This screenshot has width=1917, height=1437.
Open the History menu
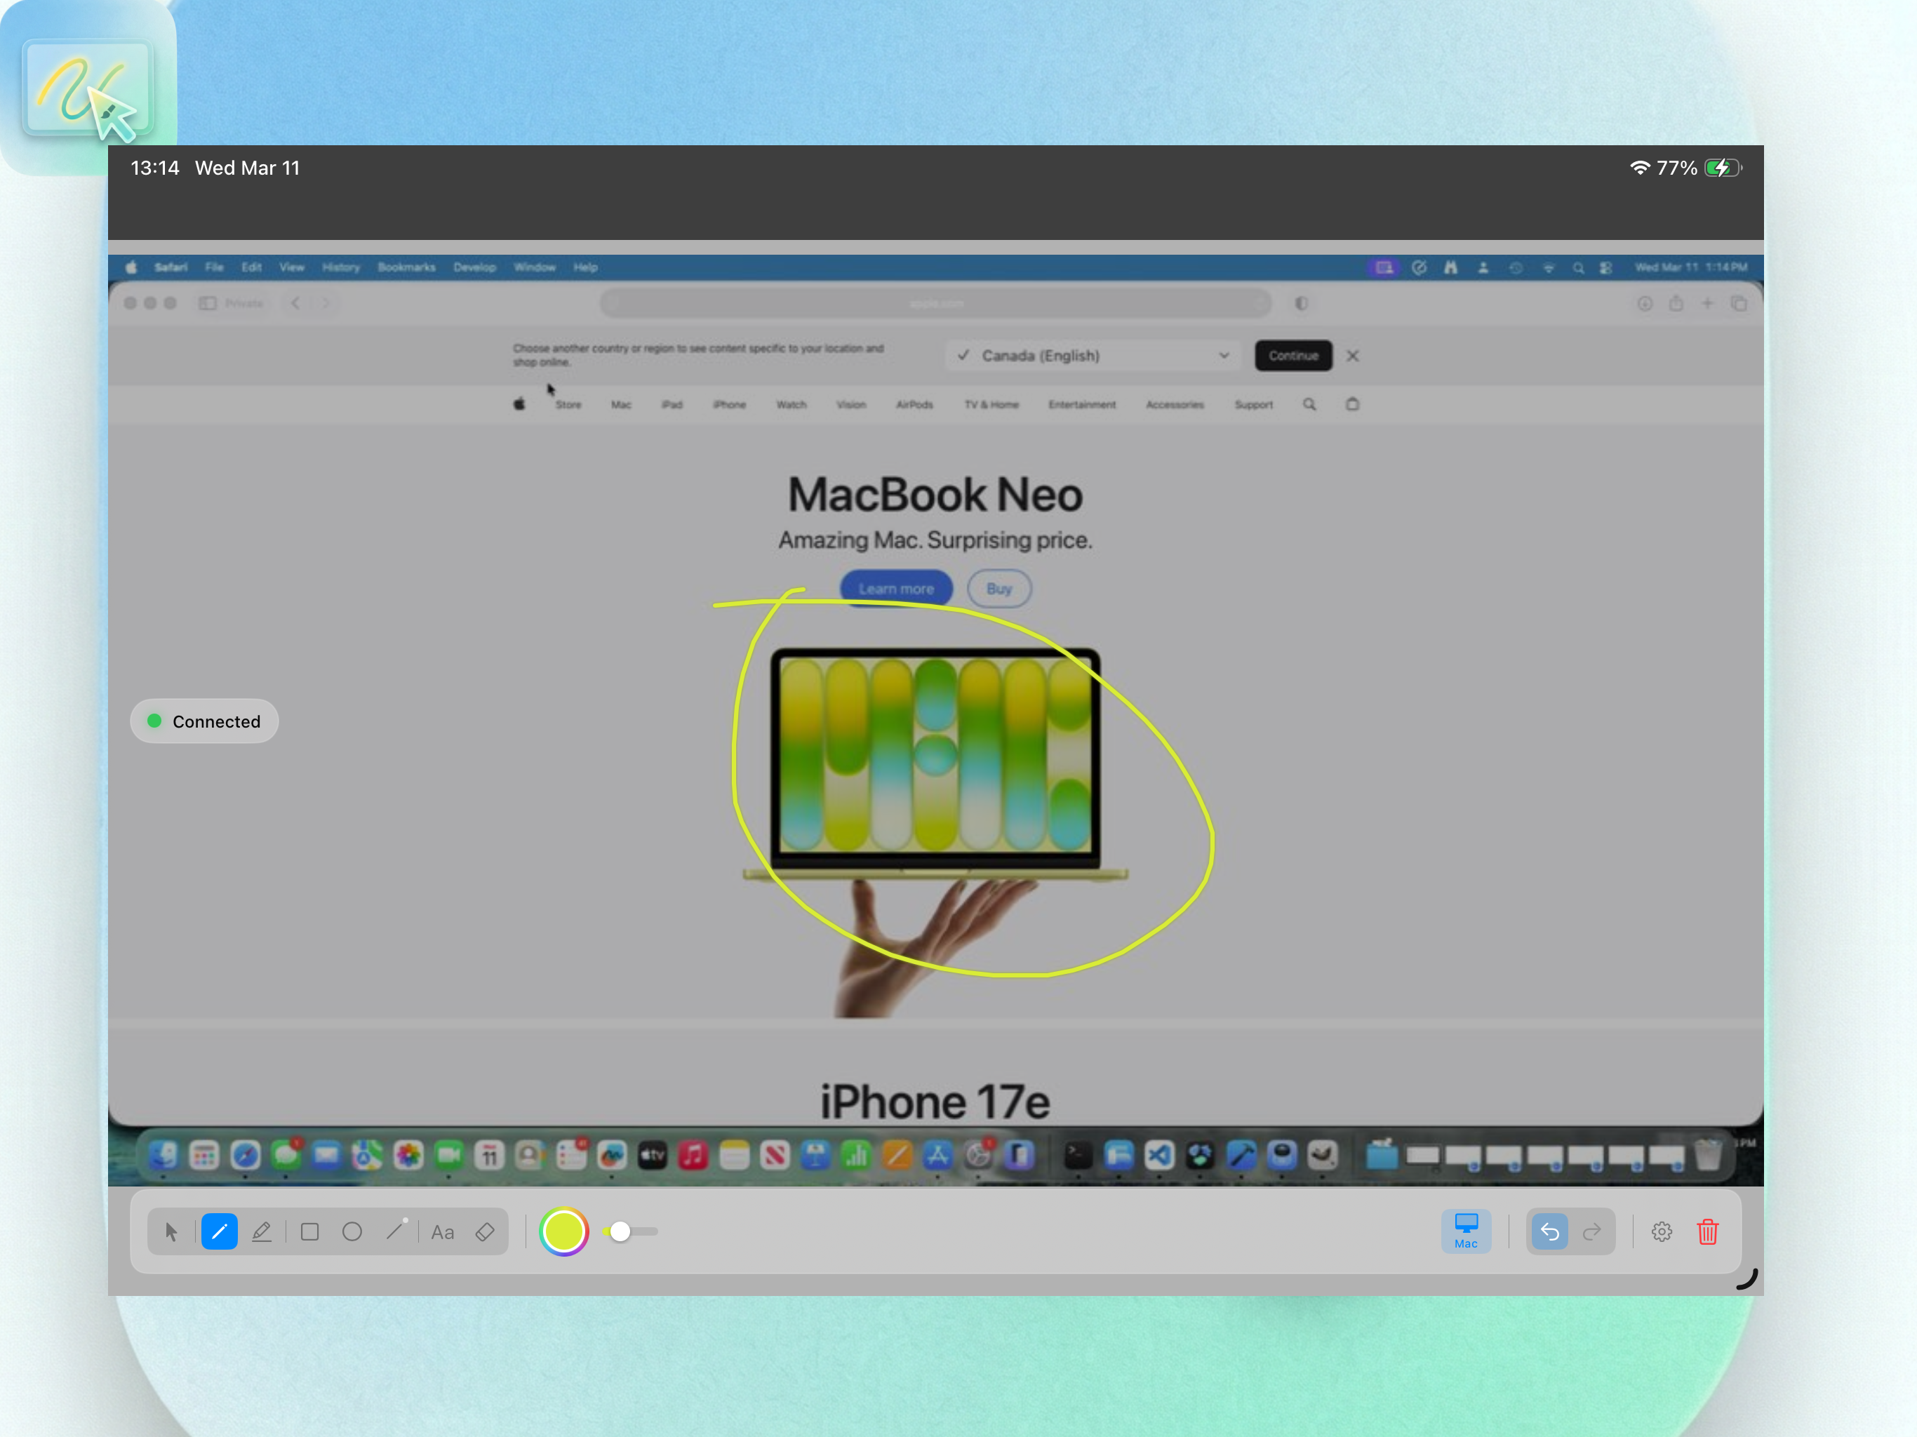coord(342,267)
